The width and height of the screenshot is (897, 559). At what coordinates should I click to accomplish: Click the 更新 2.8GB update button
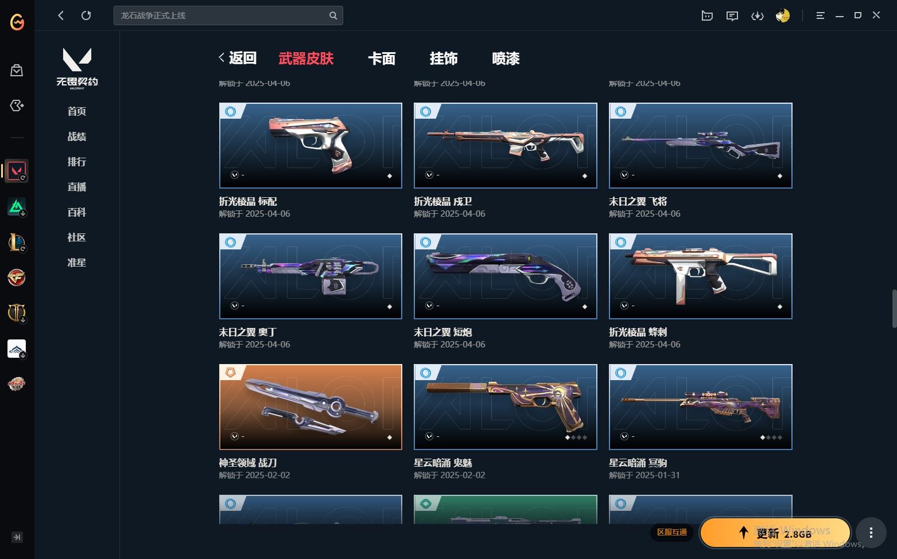(775, 533)
